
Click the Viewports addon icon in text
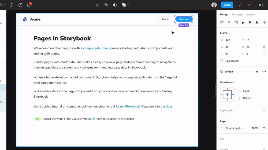coord(94,119)
